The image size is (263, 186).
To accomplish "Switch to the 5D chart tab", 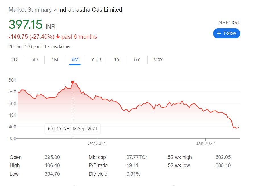I will coord(34,60).
